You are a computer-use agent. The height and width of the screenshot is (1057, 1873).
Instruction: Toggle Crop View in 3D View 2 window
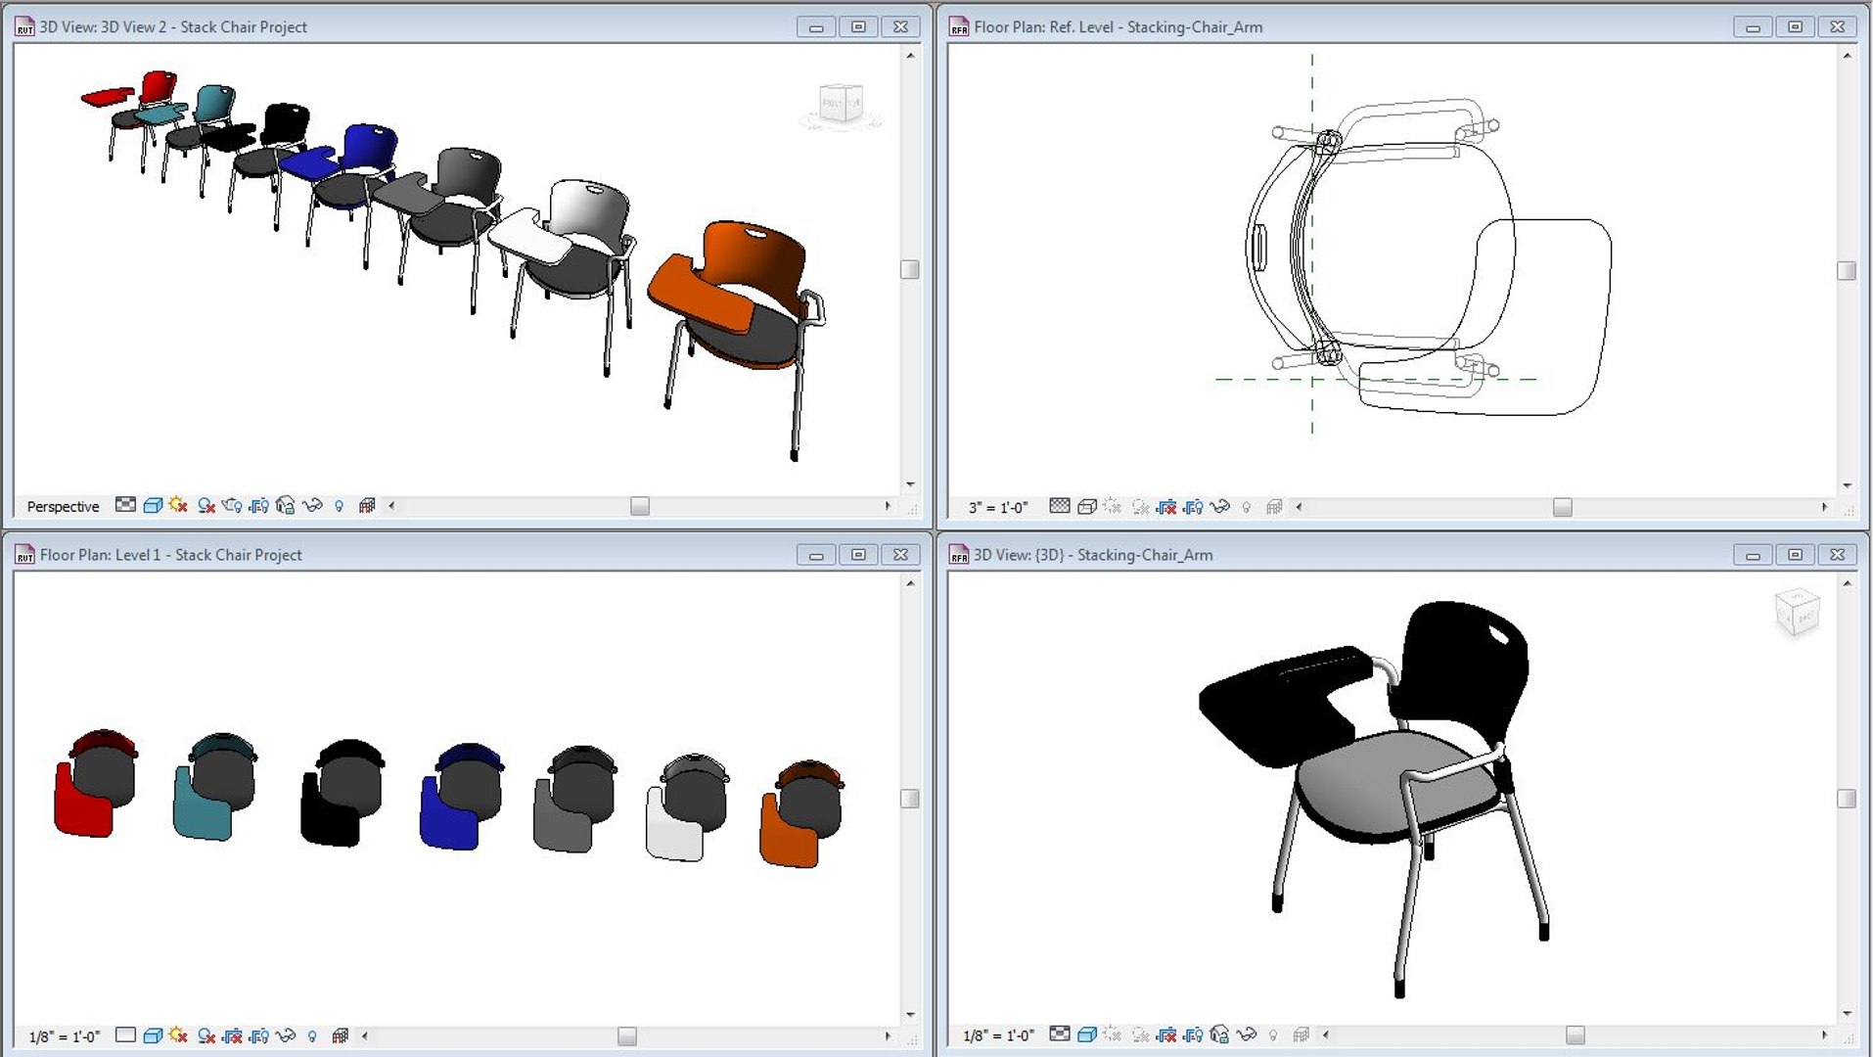click(x=258, y=505)
